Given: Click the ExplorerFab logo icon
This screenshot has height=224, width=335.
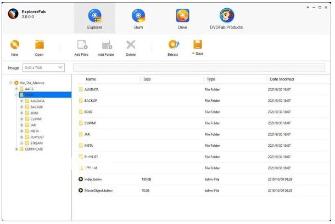Looking at the screenshot, I should [13, 14].
